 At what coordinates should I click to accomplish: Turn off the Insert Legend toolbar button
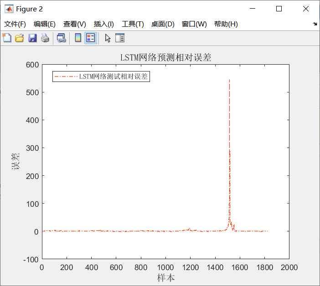90,38
